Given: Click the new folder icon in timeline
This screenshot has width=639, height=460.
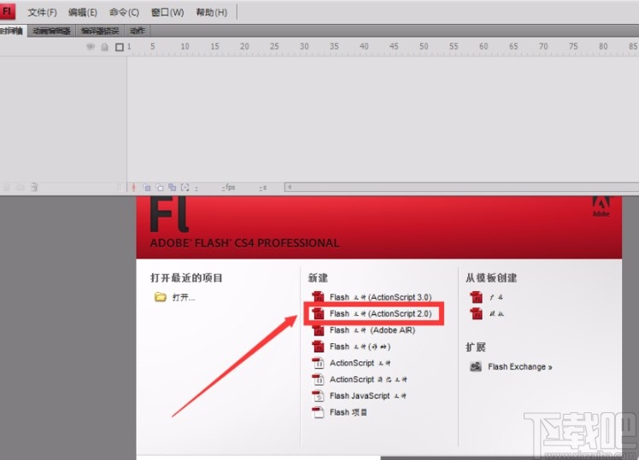Looking at the screenshot, I should 21,187.
